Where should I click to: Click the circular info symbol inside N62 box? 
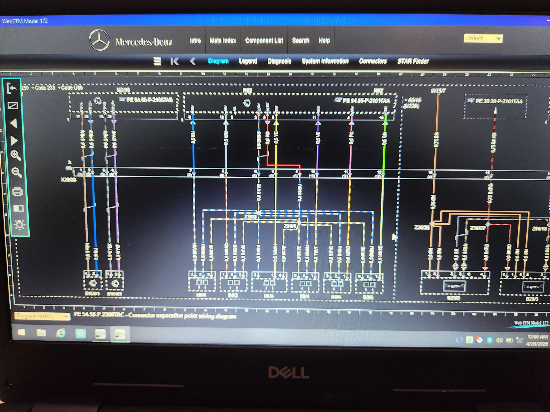[x=247, y=103]
